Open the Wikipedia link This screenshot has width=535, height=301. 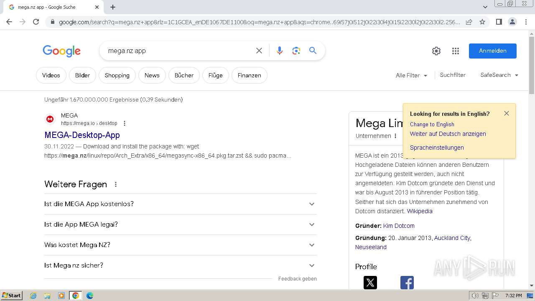click(420, 211)
